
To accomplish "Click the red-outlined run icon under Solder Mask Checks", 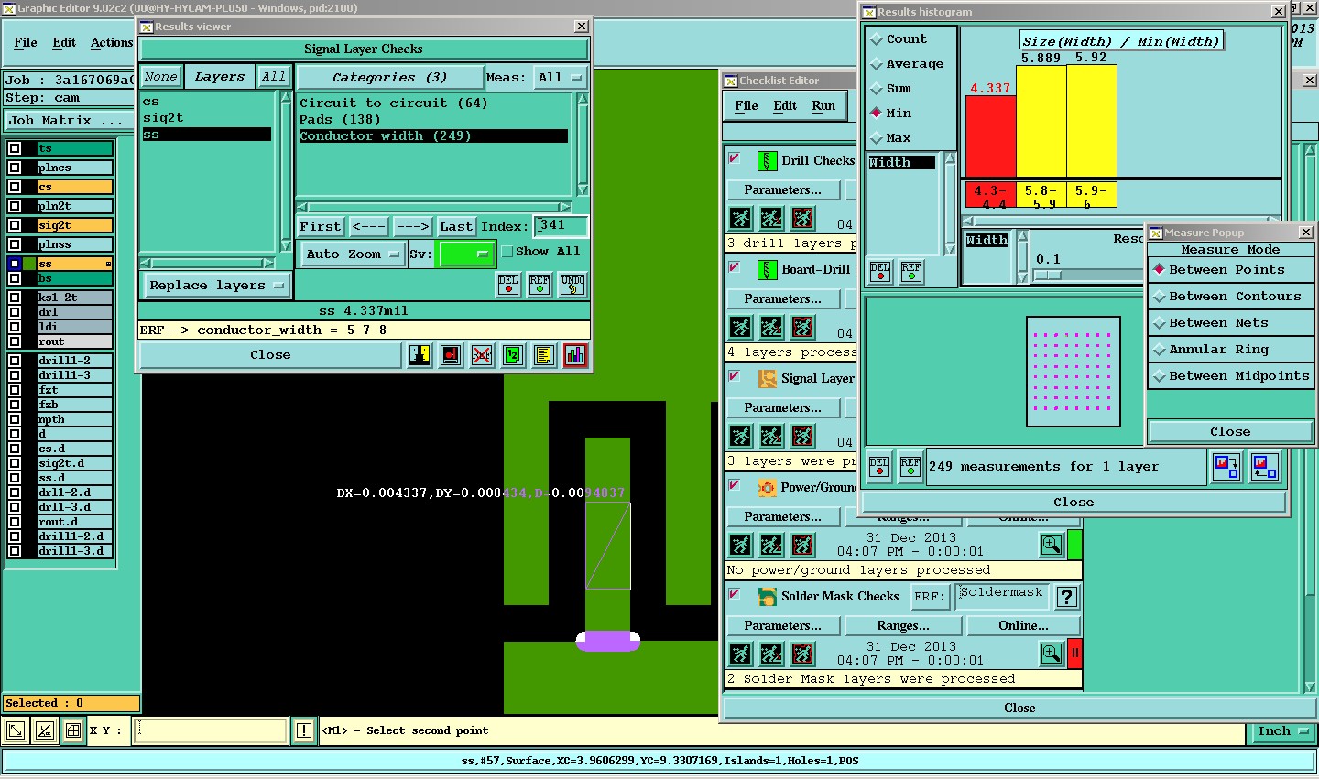I will tap(802, 654).
